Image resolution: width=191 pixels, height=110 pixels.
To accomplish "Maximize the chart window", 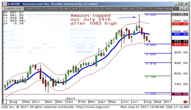I will coord(181,4).
